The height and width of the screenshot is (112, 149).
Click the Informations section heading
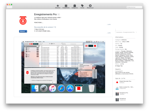pos(119,37)
